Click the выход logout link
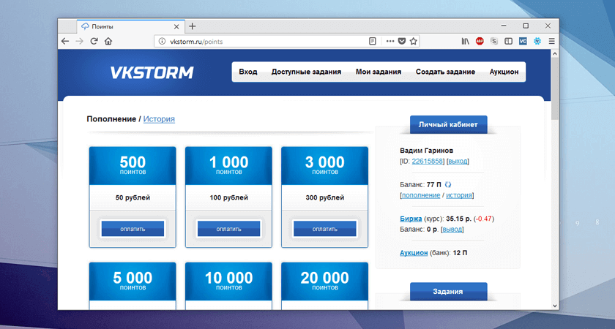Image resolution: width=615 pixels, height=329 pixels. (458, 161)
